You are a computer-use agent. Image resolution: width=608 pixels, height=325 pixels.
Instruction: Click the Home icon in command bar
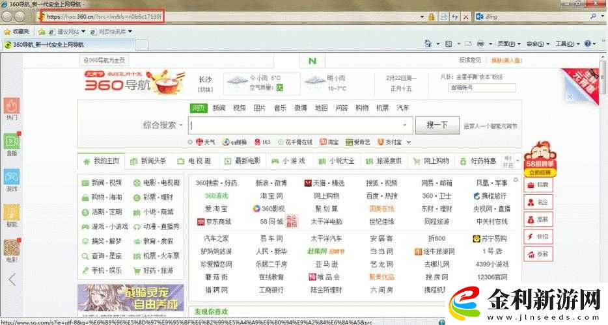click(428, 44)
